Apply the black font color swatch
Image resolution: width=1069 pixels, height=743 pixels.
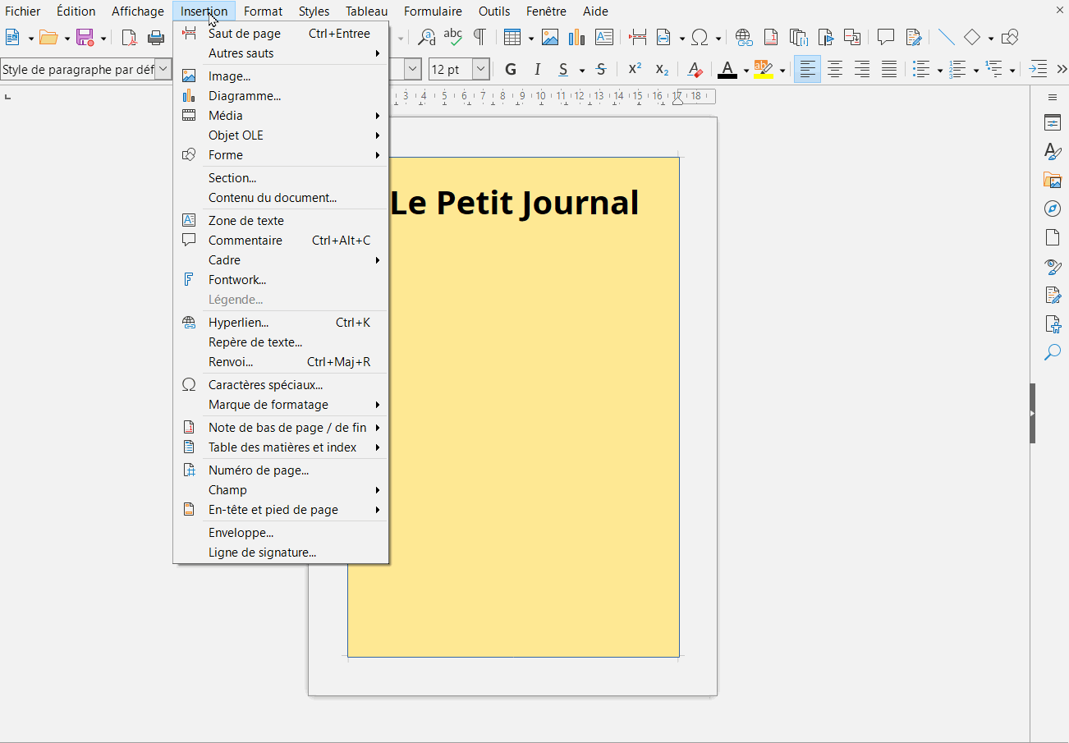tap(727, 70)
